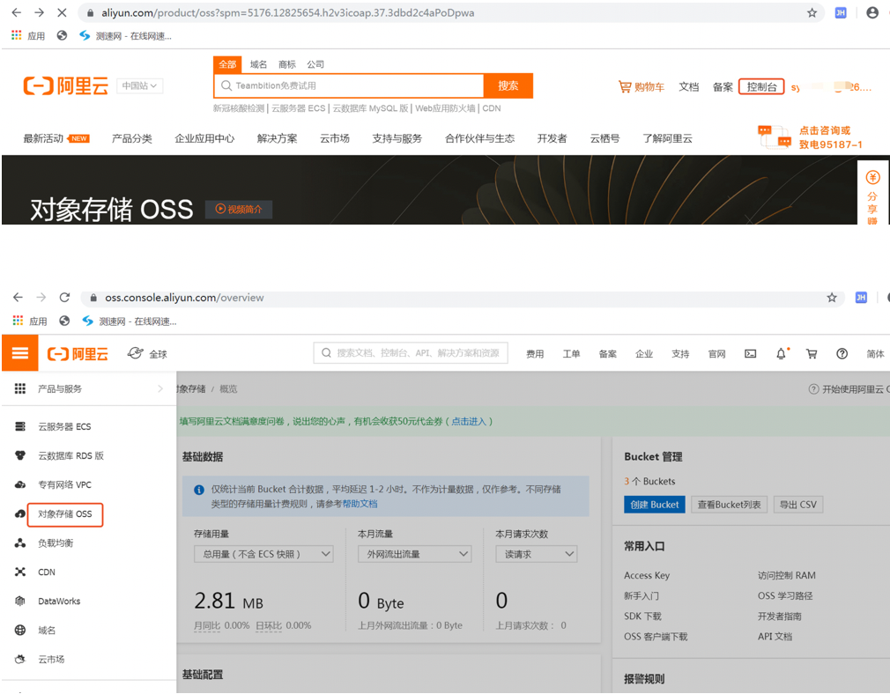Open SDK 下载 shortcut

click(x=642, y=616)
